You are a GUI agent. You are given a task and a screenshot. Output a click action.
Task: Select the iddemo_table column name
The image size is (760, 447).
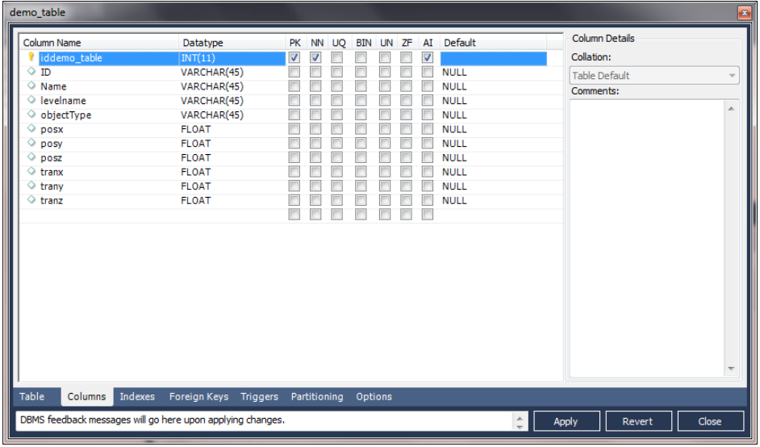(71, 58)
